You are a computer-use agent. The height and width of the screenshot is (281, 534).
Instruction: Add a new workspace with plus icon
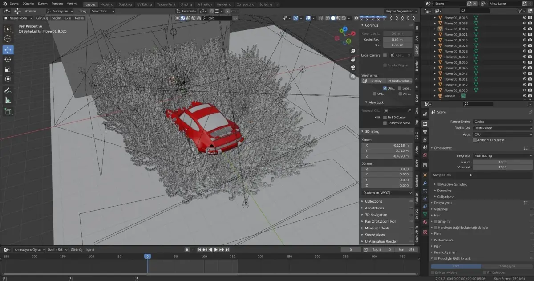[x=278, y=4]
